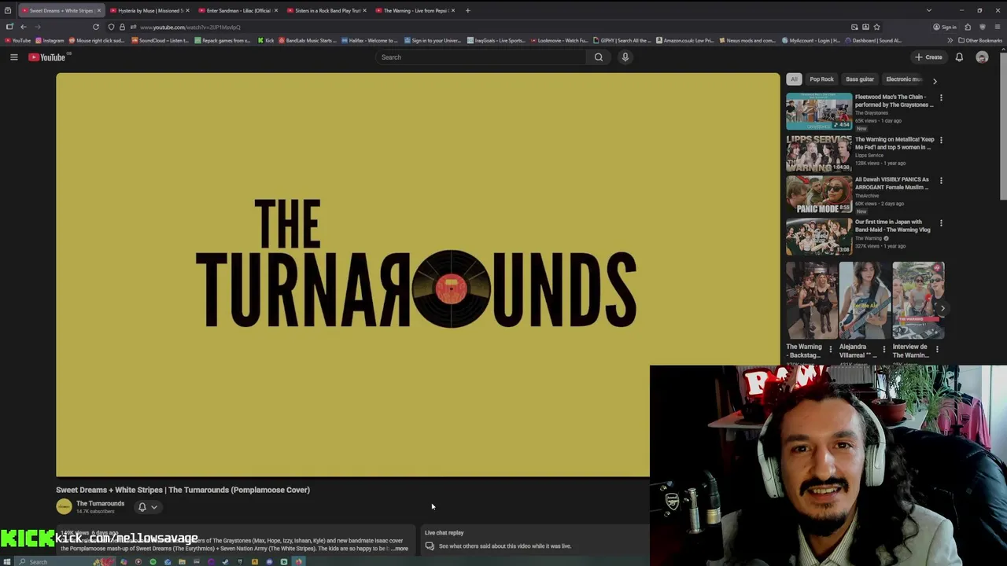Open Fleetwood Mac's The Chain video thumbnail
Image resolution: width=1007 pixels, height=566 pixels.
pos(819,111)
